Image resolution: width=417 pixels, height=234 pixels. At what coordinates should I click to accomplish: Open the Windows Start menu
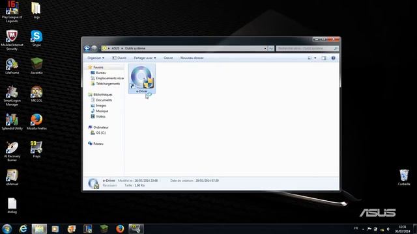click(x=7, y=229)
